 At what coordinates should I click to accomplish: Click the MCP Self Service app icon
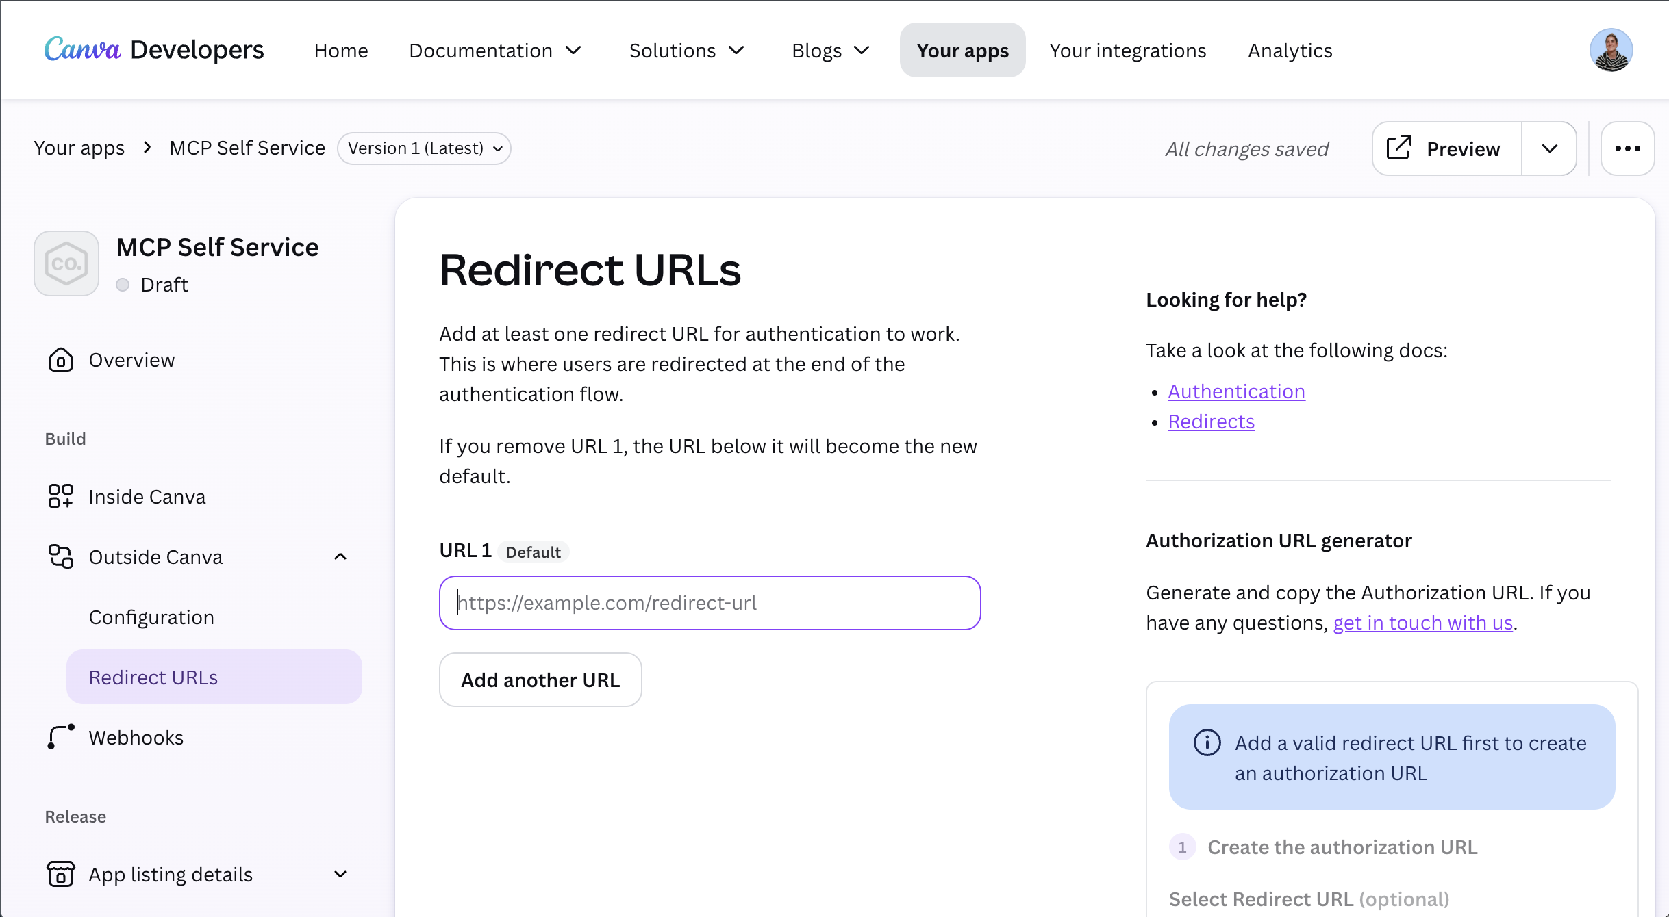coord(66,263)
